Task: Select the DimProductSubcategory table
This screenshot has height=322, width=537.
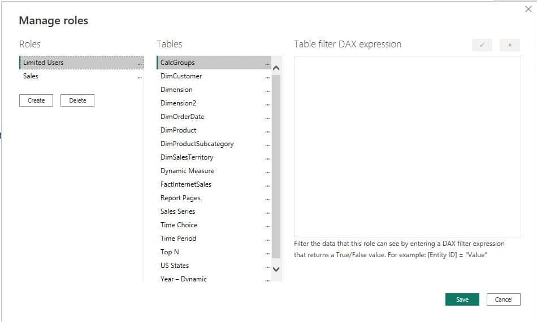Action: pyautogui.click(x=214, y=144)
